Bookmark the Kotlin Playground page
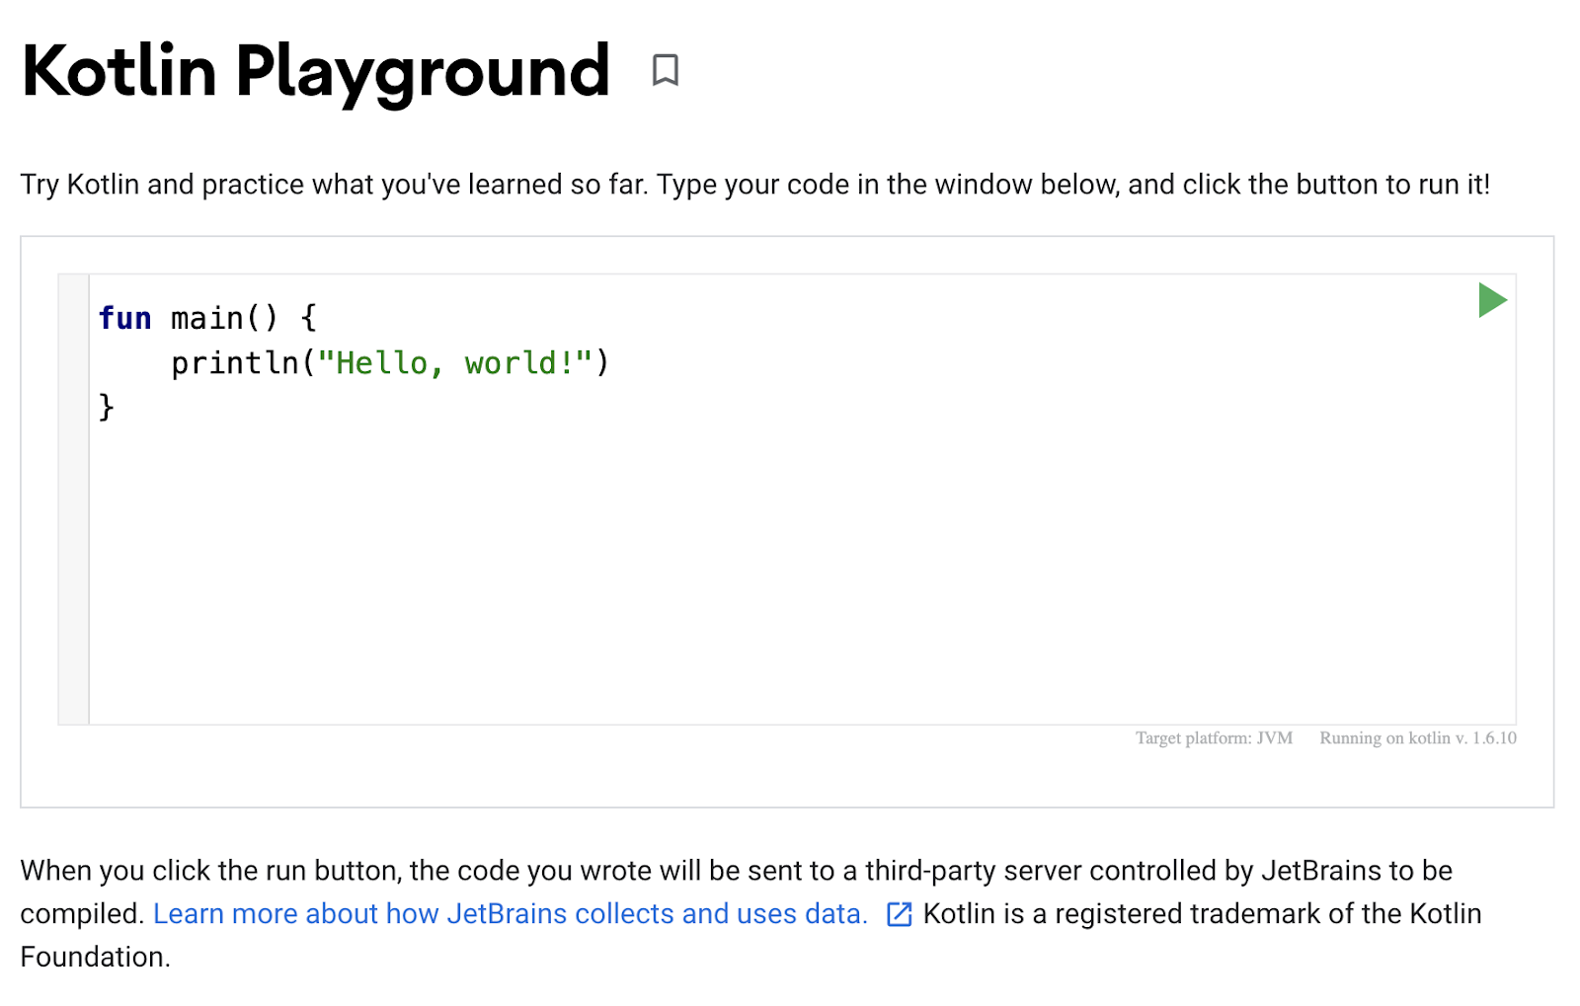This screenshot has height=1006, width=1580. (665, 70)
